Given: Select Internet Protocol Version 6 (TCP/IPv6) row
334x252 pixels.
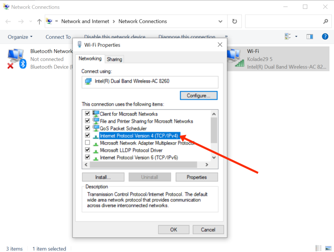Looking at the screenshot, I should pos(139,158).
